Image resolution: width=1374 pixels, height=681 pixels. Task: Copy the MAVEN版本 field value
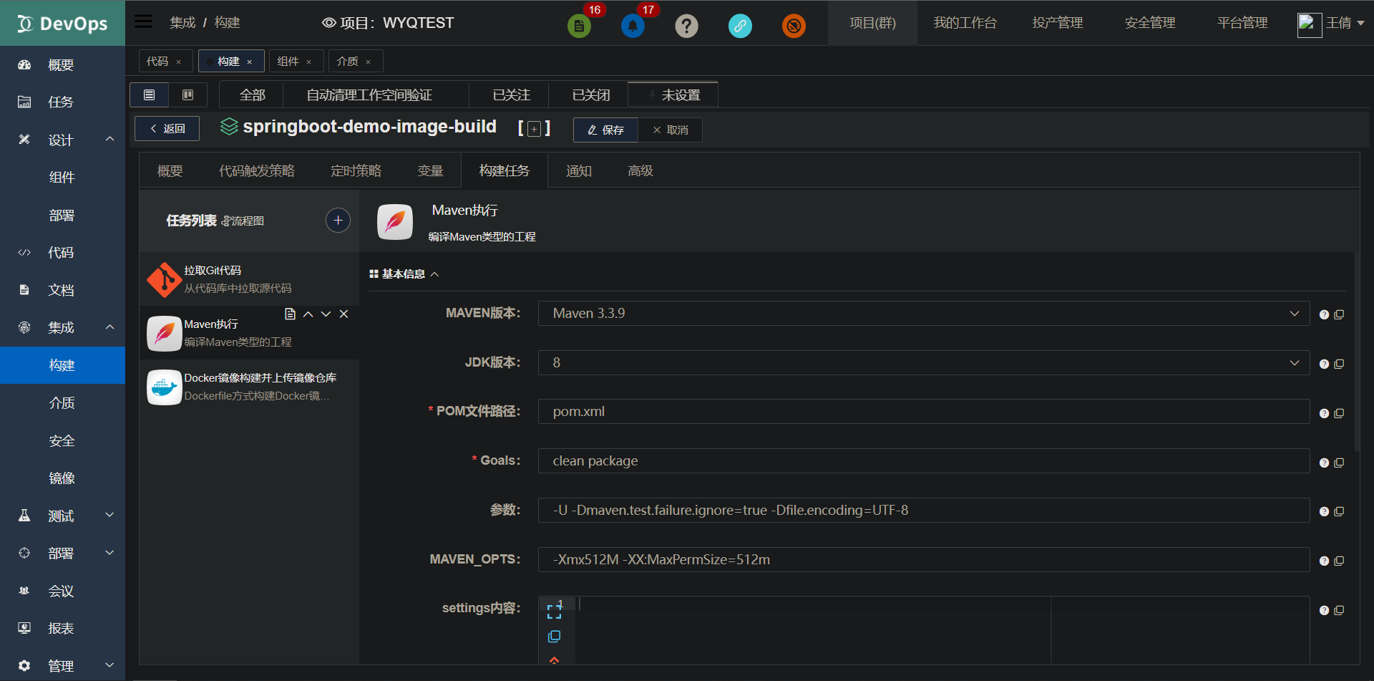pos(1340,314)
